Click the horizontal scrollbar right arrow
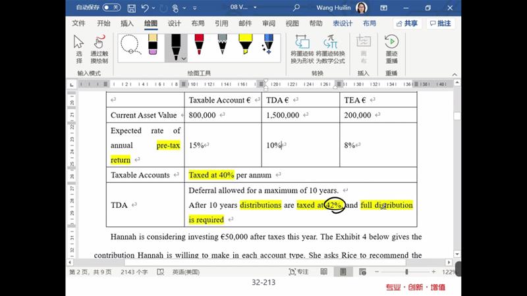Image resolution: width=527 pixels, height=296 pixels. tap(449, 262)
